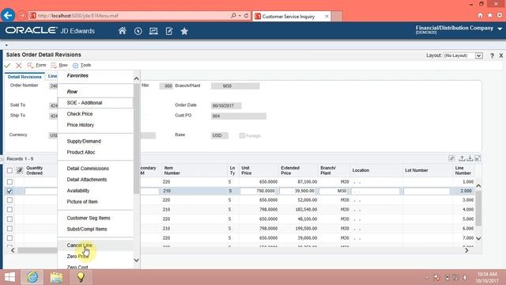Click the maximize grid icon

pyautogui.click(x=478, y=158)
